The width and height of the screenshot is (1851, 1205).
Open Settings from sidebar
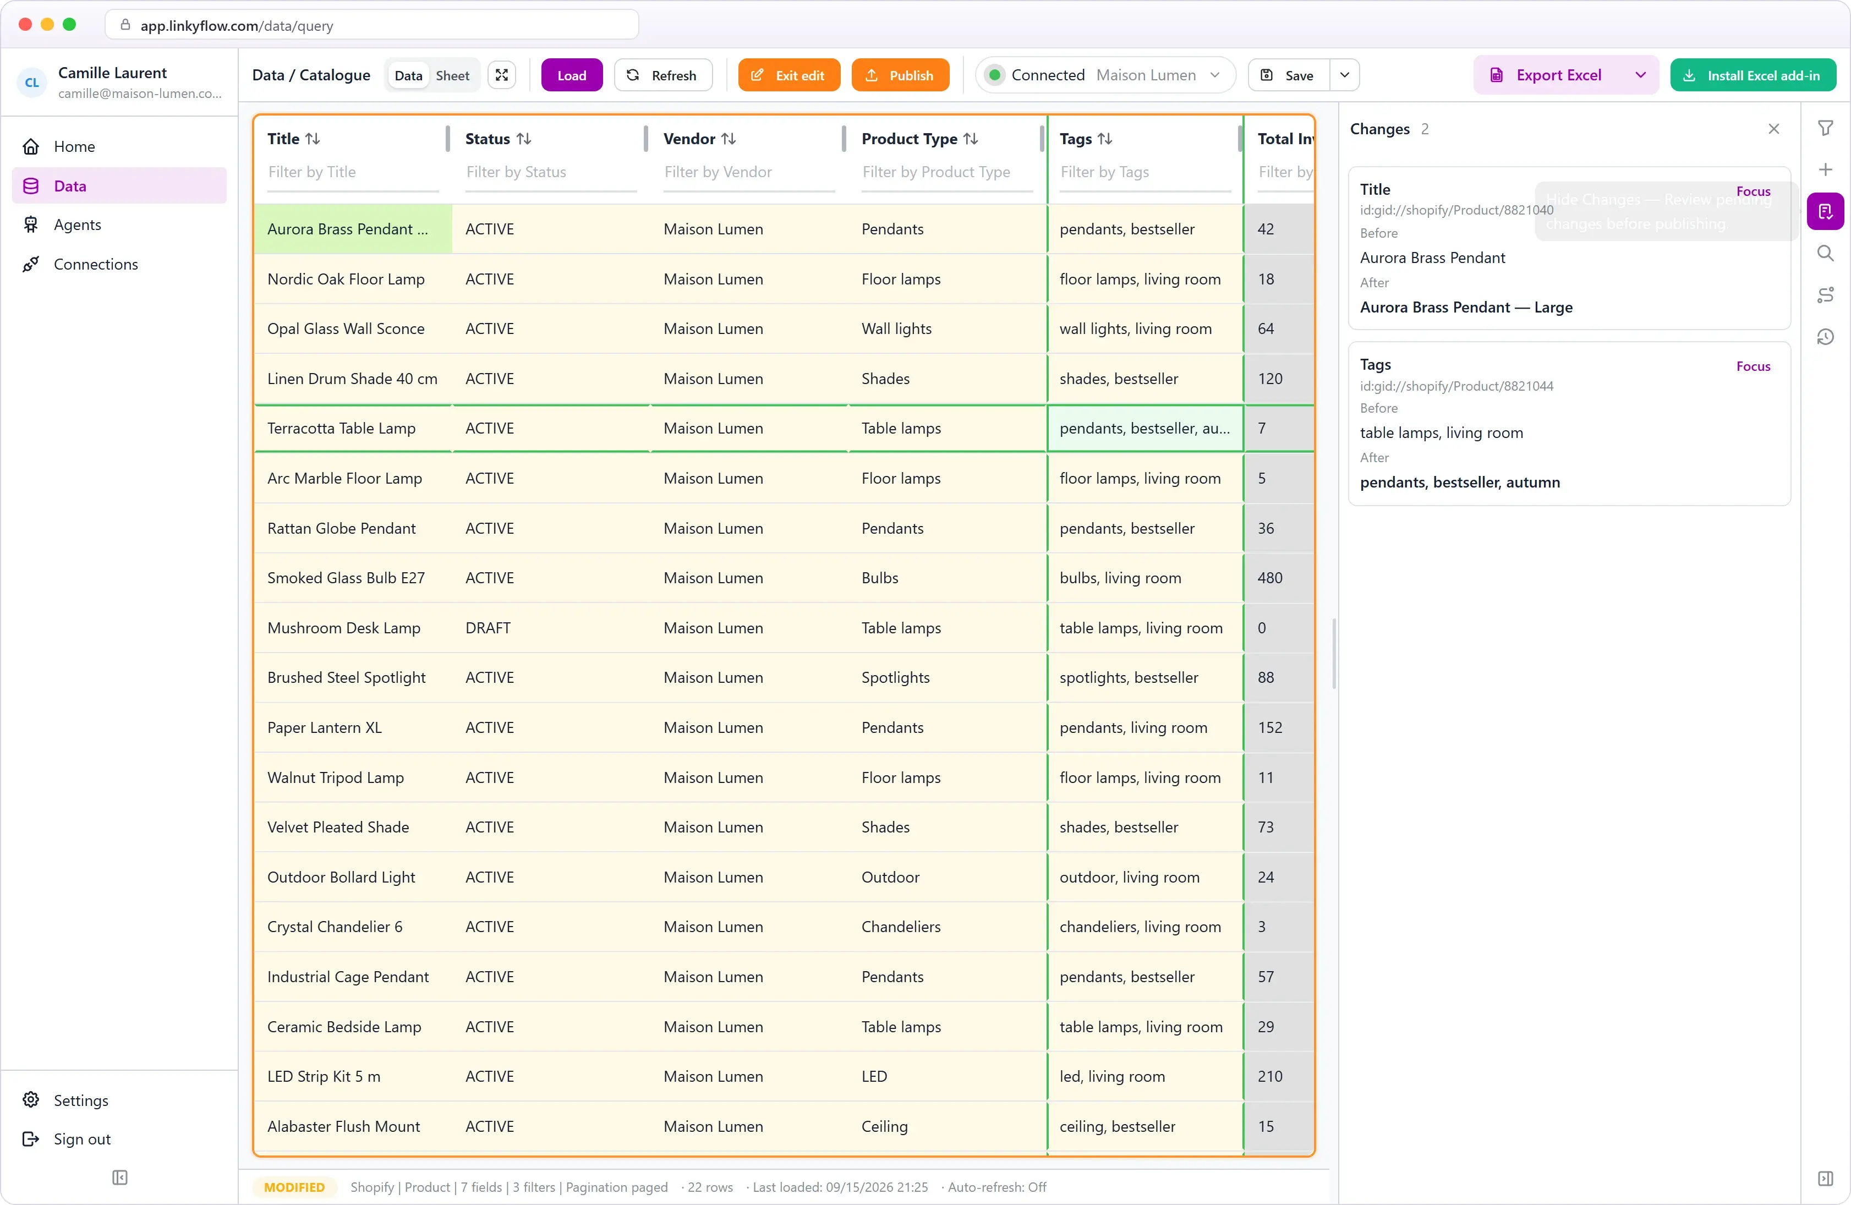point(119,1100)
